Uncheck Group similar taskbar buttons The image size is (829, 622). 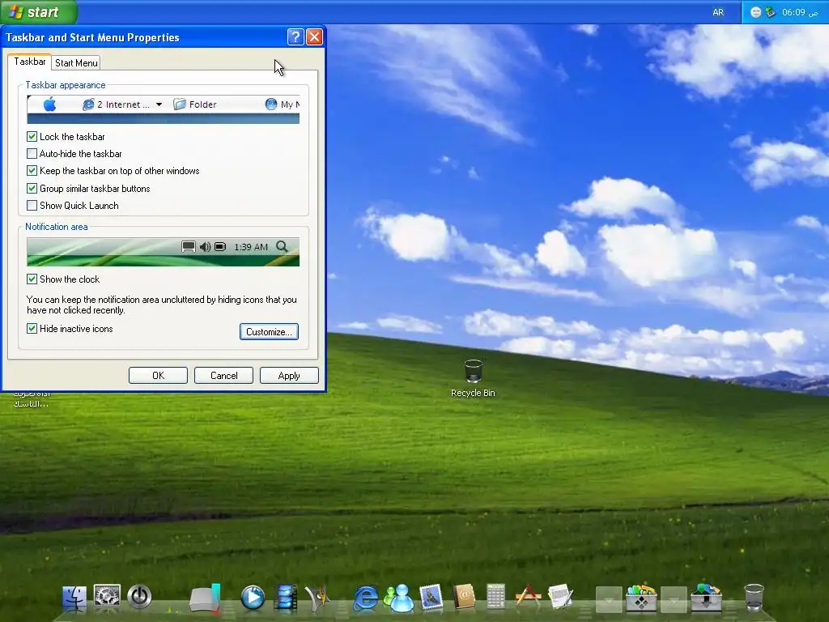[32, 188]
